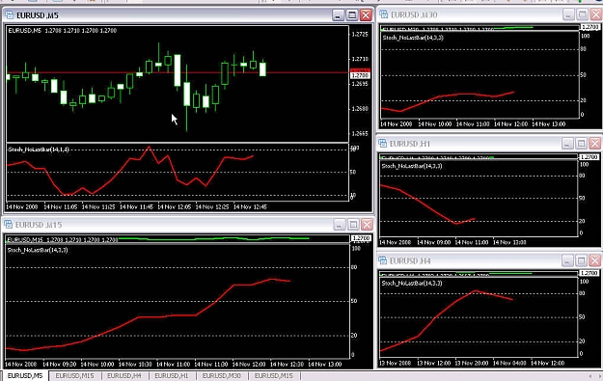The width and height of the screenshot is (603, 381).
Task: Switch to the EURUSD,M30 bottom tab
Action: tap(222, 375)
